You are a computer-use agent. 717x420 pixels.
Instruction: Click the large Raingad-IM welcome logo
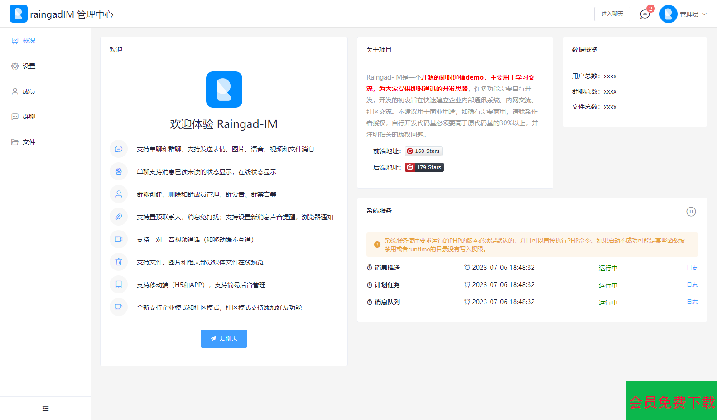224,90
